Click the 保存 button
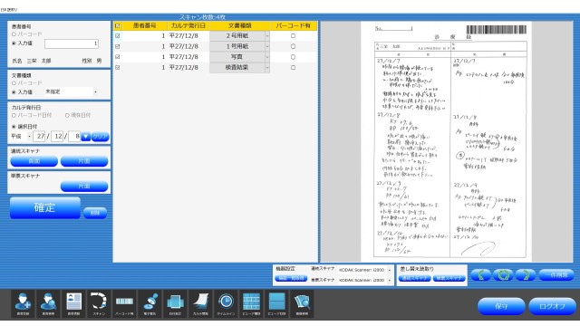The height and width of the screenshot is (326, 580). click(501, 306)
